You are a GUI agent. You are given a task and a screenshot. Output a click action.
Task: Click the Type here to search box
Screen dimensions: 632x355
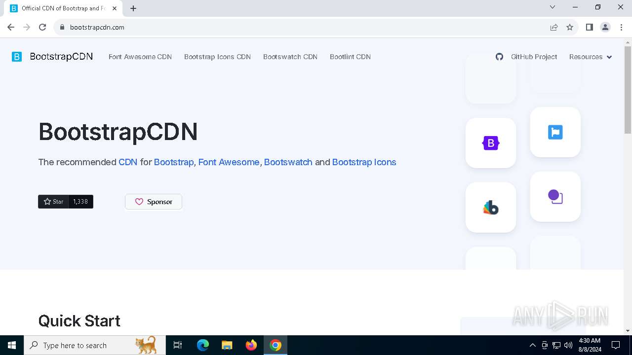click(95, 345)
